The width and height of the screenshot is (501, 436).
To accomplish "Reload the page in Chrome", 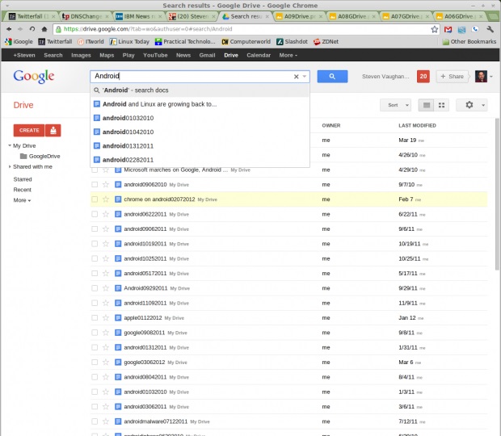I will [32, 29].
